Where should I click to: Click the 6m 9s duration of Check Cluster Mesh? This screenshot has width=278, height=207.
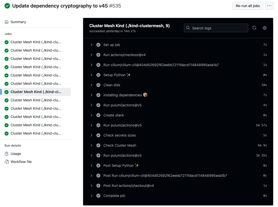tap(262, 145)
